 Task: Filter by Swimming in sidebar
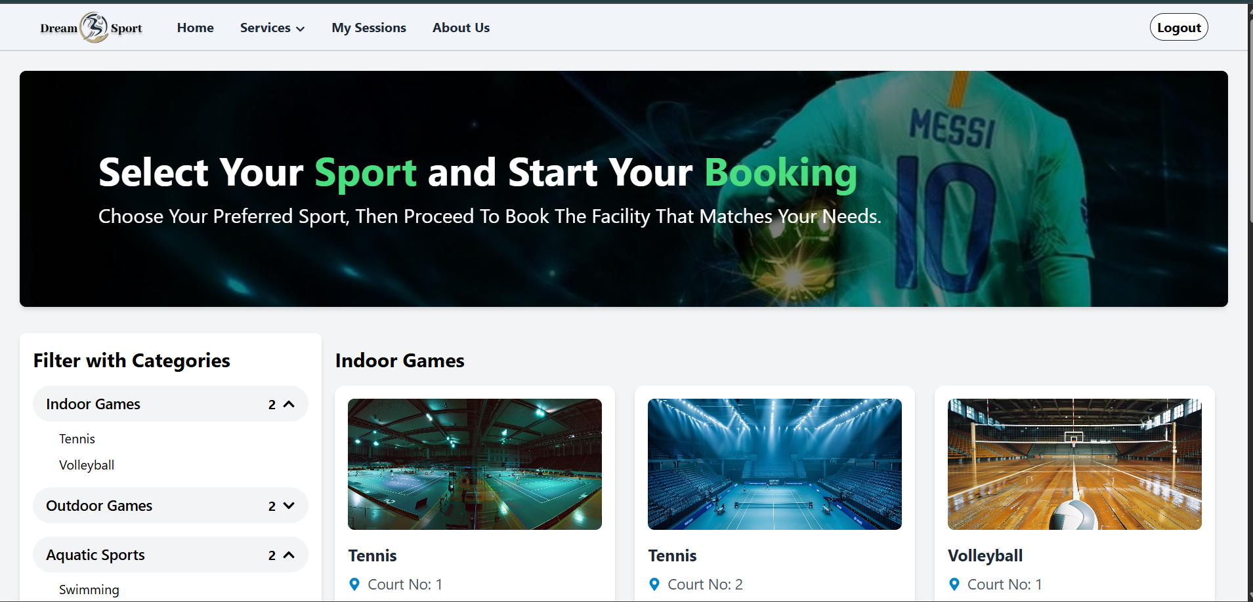pos(89,590)
